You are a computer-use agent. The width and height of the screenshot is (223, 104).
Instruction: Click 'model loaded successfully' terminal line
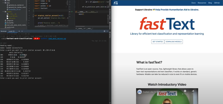tap(11, 48)
